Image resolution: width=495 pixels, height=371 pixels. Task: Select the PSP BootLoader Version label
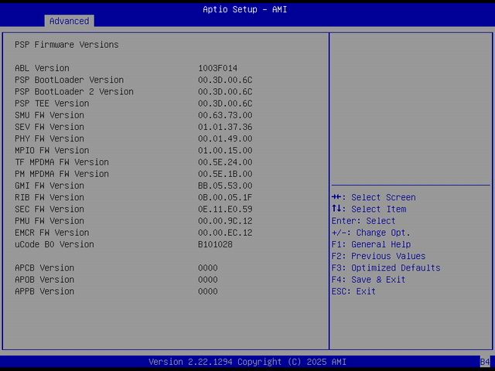click(69, 80)
